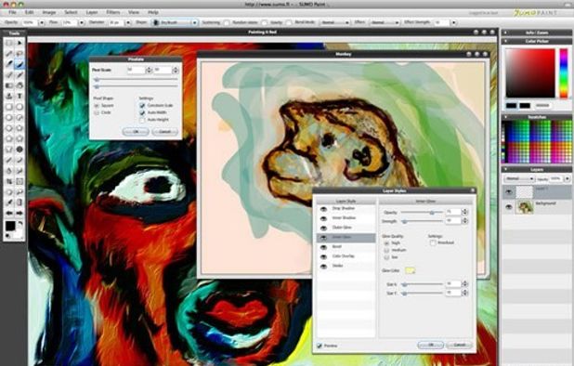574x366 pixels.
Task: Select the Clone Stamp tool
Action: [x=9, y=96]
